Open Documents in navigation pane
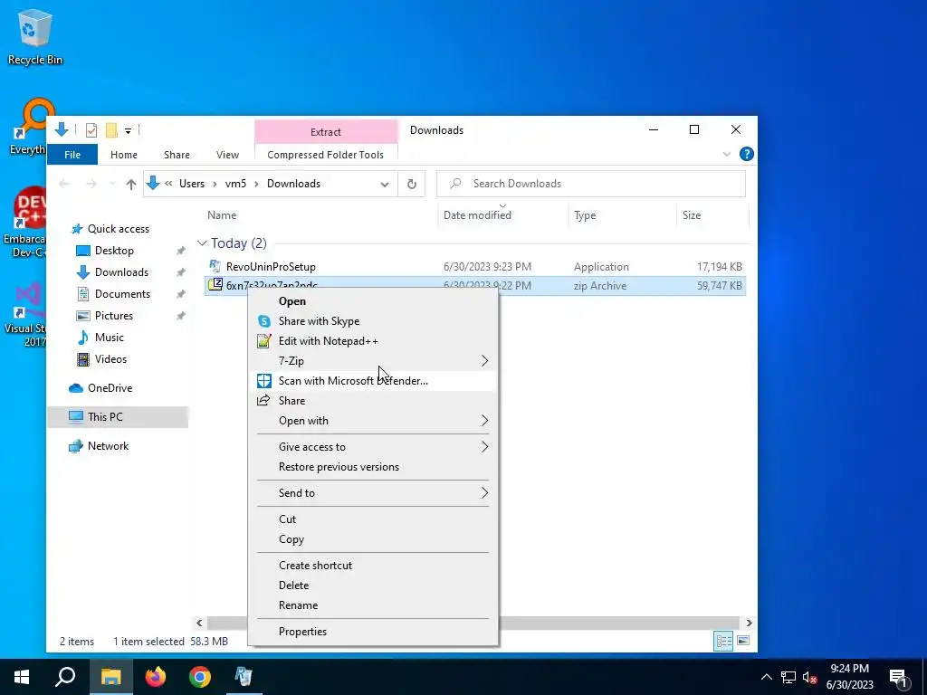This screenshot has height=695, width=927. [x=122, y=294]
